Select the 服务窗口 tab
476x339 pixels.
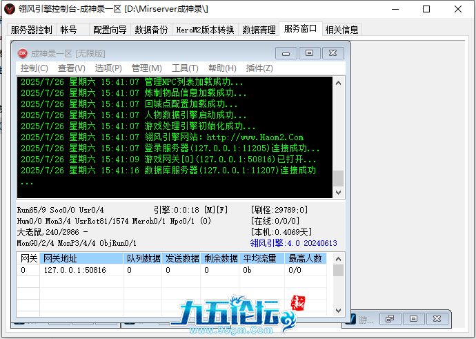[x=300, y=28]
